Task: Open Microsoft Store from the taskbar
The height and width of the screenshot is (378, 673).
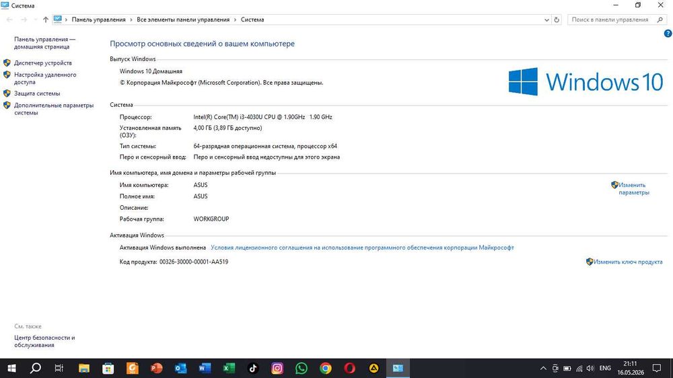Action: click(x=108, y=368)
